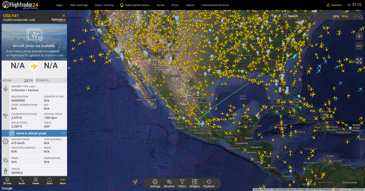The width and height of the screenshot is (365, 191).
Task: Start Playback mode
Action: click(209, 183)
